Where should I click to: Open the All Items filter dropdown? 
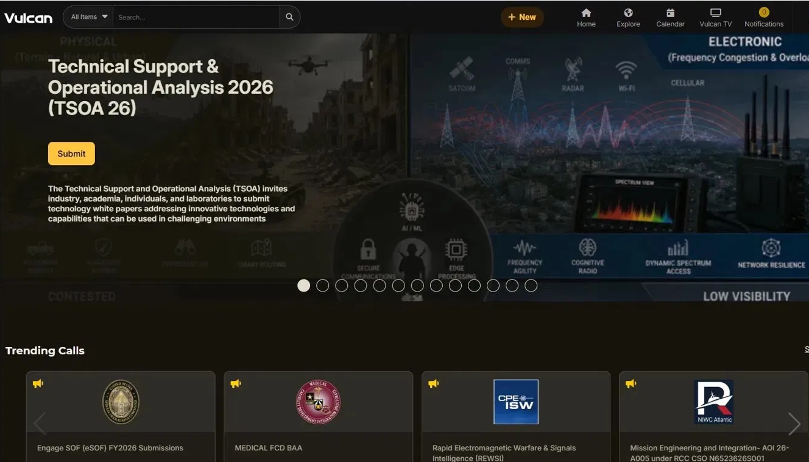tap(89, 17)
